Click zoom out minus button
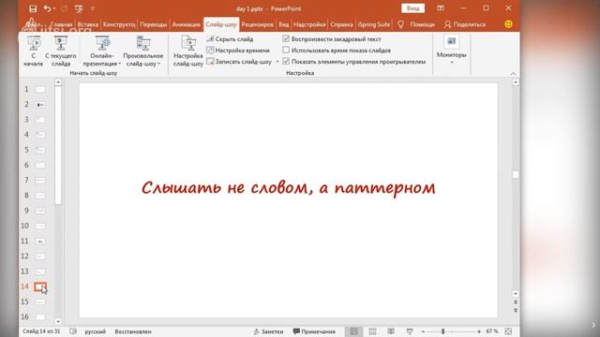Screen dimensions: 600x337 click(423, 331)
